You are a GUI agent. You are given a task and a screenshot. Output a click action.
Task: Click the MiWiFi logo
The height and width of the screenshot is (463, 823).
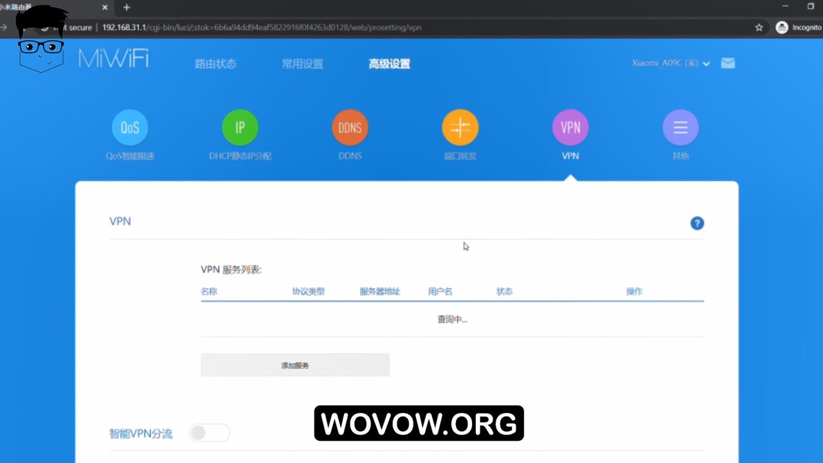(113, 59)
